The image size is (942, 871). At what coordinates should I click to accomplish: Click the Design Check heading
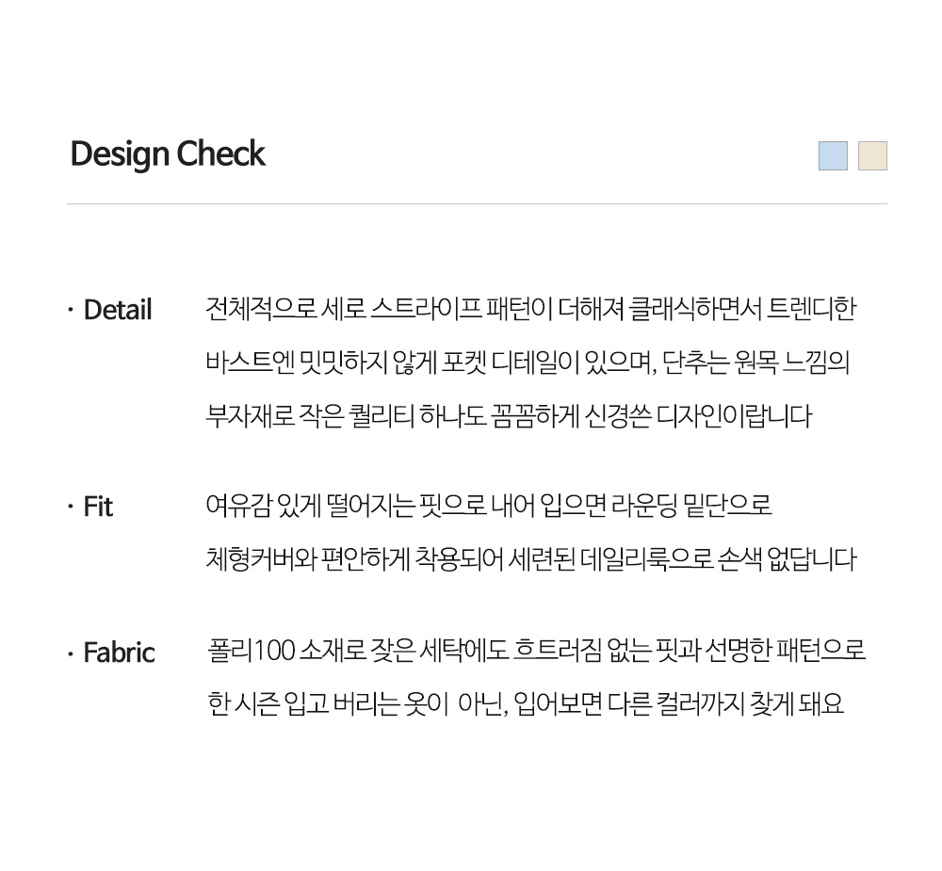[x=168, y=154]
